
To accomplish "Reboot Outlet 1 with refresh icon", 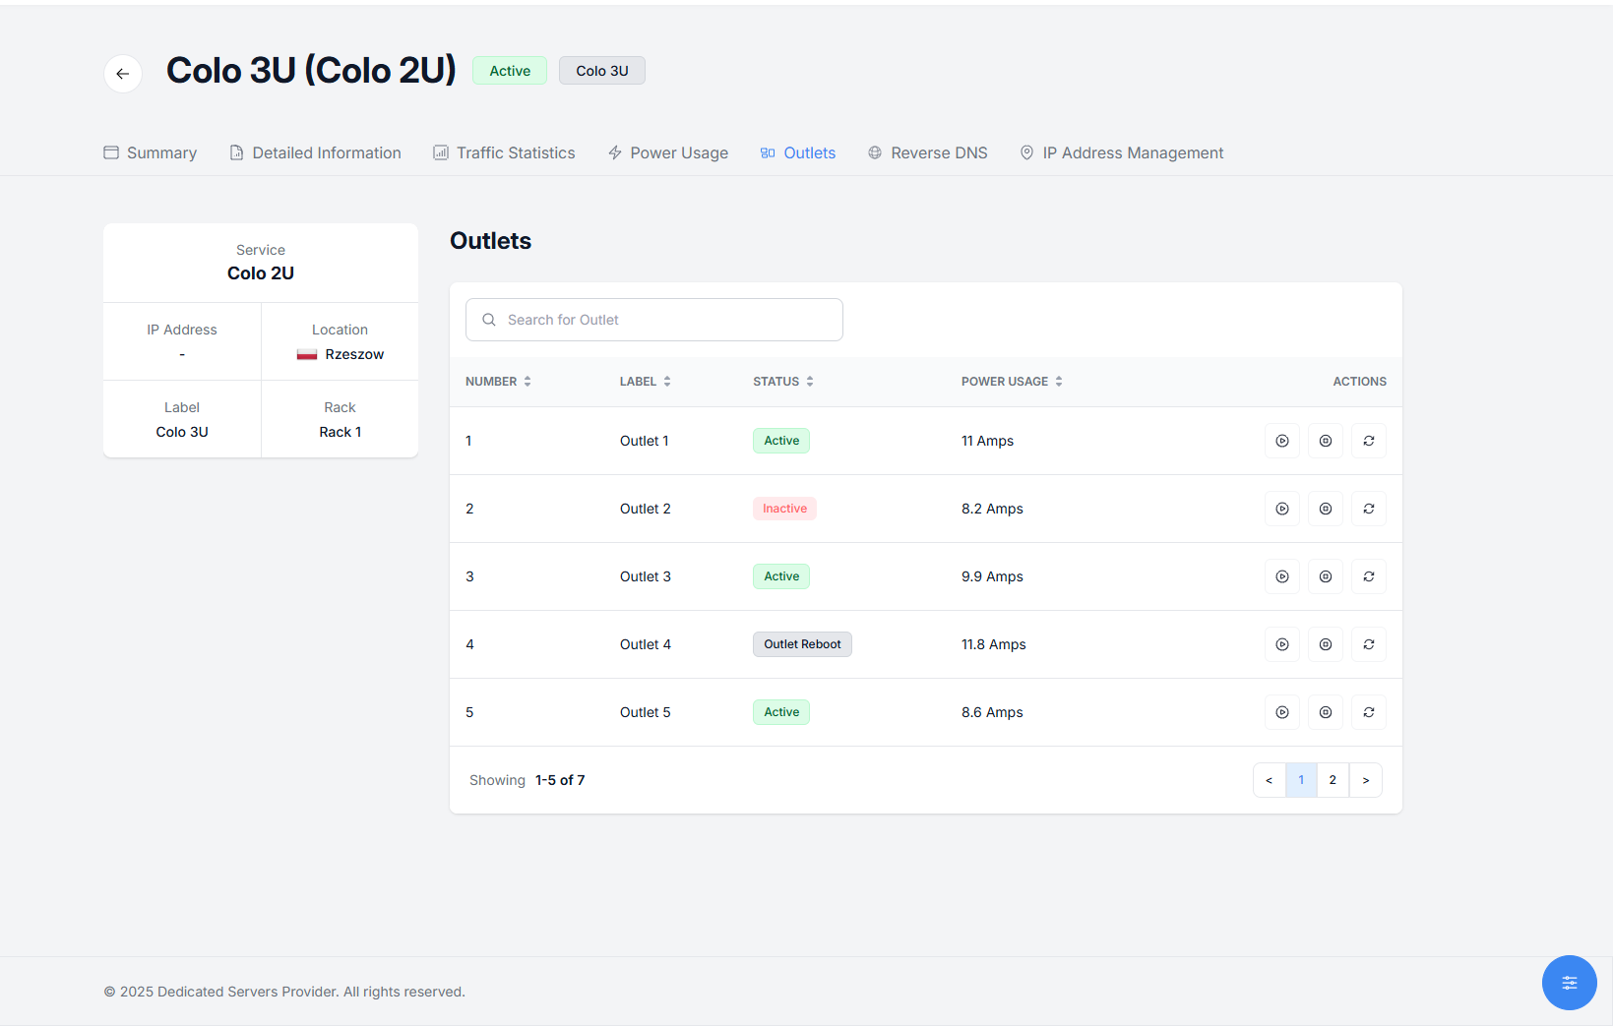I will tap(1369, 441).
